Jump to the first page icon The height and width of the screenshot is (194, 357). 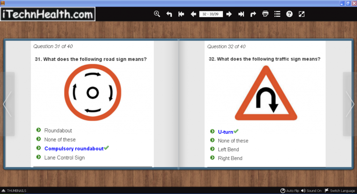tap(181, 14)
